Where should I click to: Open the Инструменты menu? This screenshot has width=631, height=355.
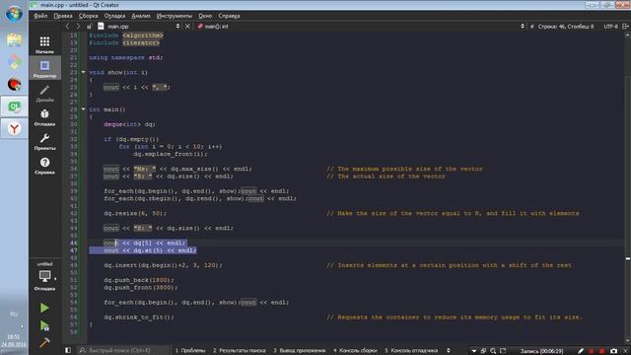coord(175,16)
